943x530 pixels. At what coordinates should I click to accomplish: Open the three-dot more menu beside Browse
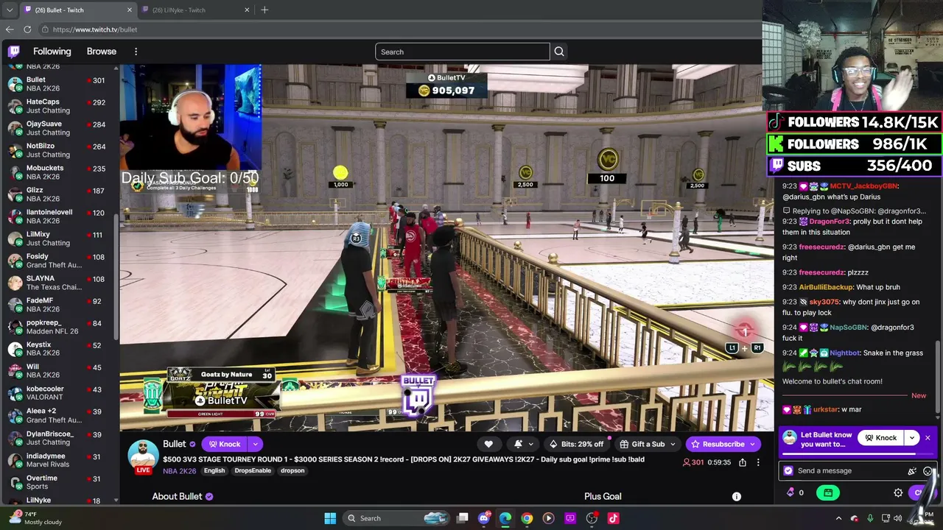pos(136,52)
